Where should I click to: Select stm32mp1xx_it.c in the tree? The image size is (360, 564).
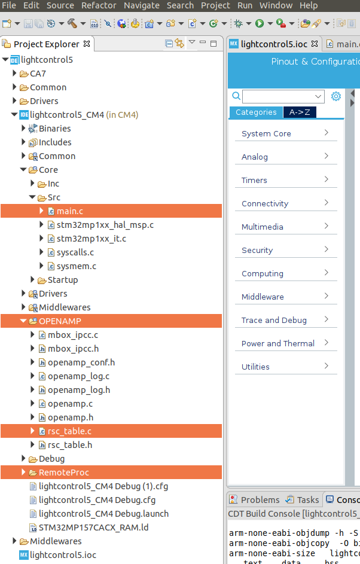(x=91, y=239)
